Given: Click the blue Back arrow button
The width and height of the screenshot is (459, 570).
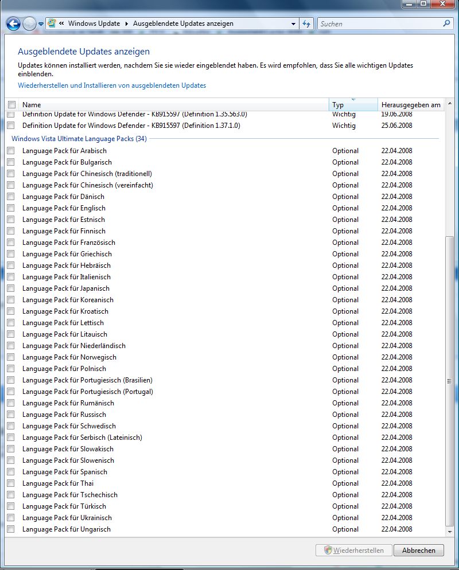Looking at the screenshot, I should [13, 24].
